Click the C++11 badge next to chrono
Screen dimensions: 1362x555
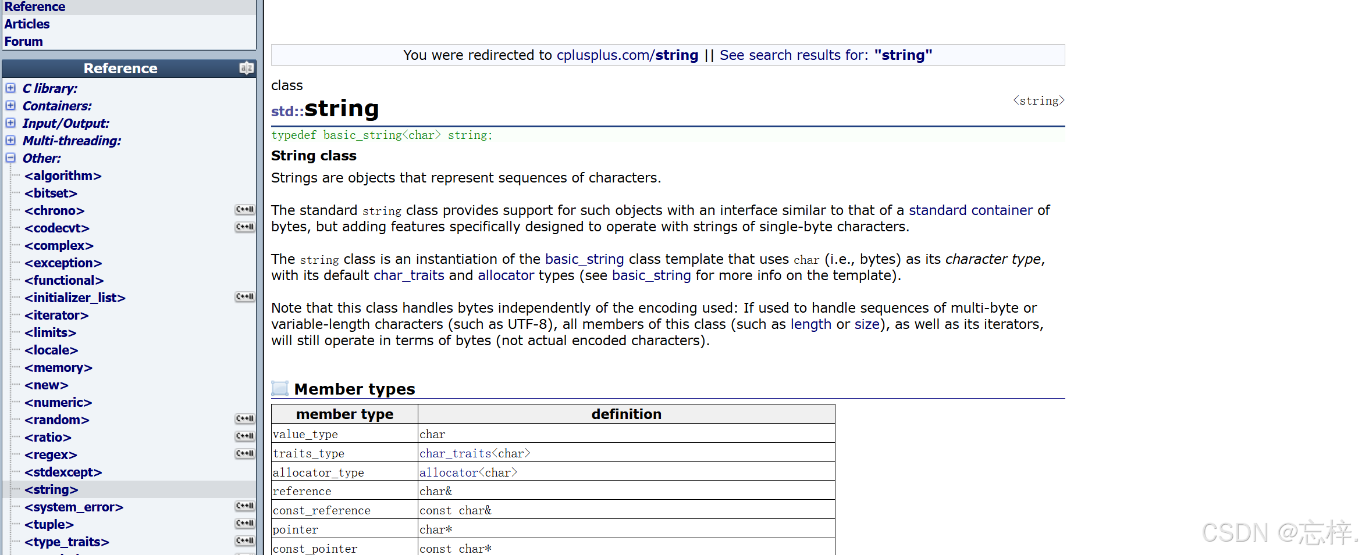click(x=245, y=210)
